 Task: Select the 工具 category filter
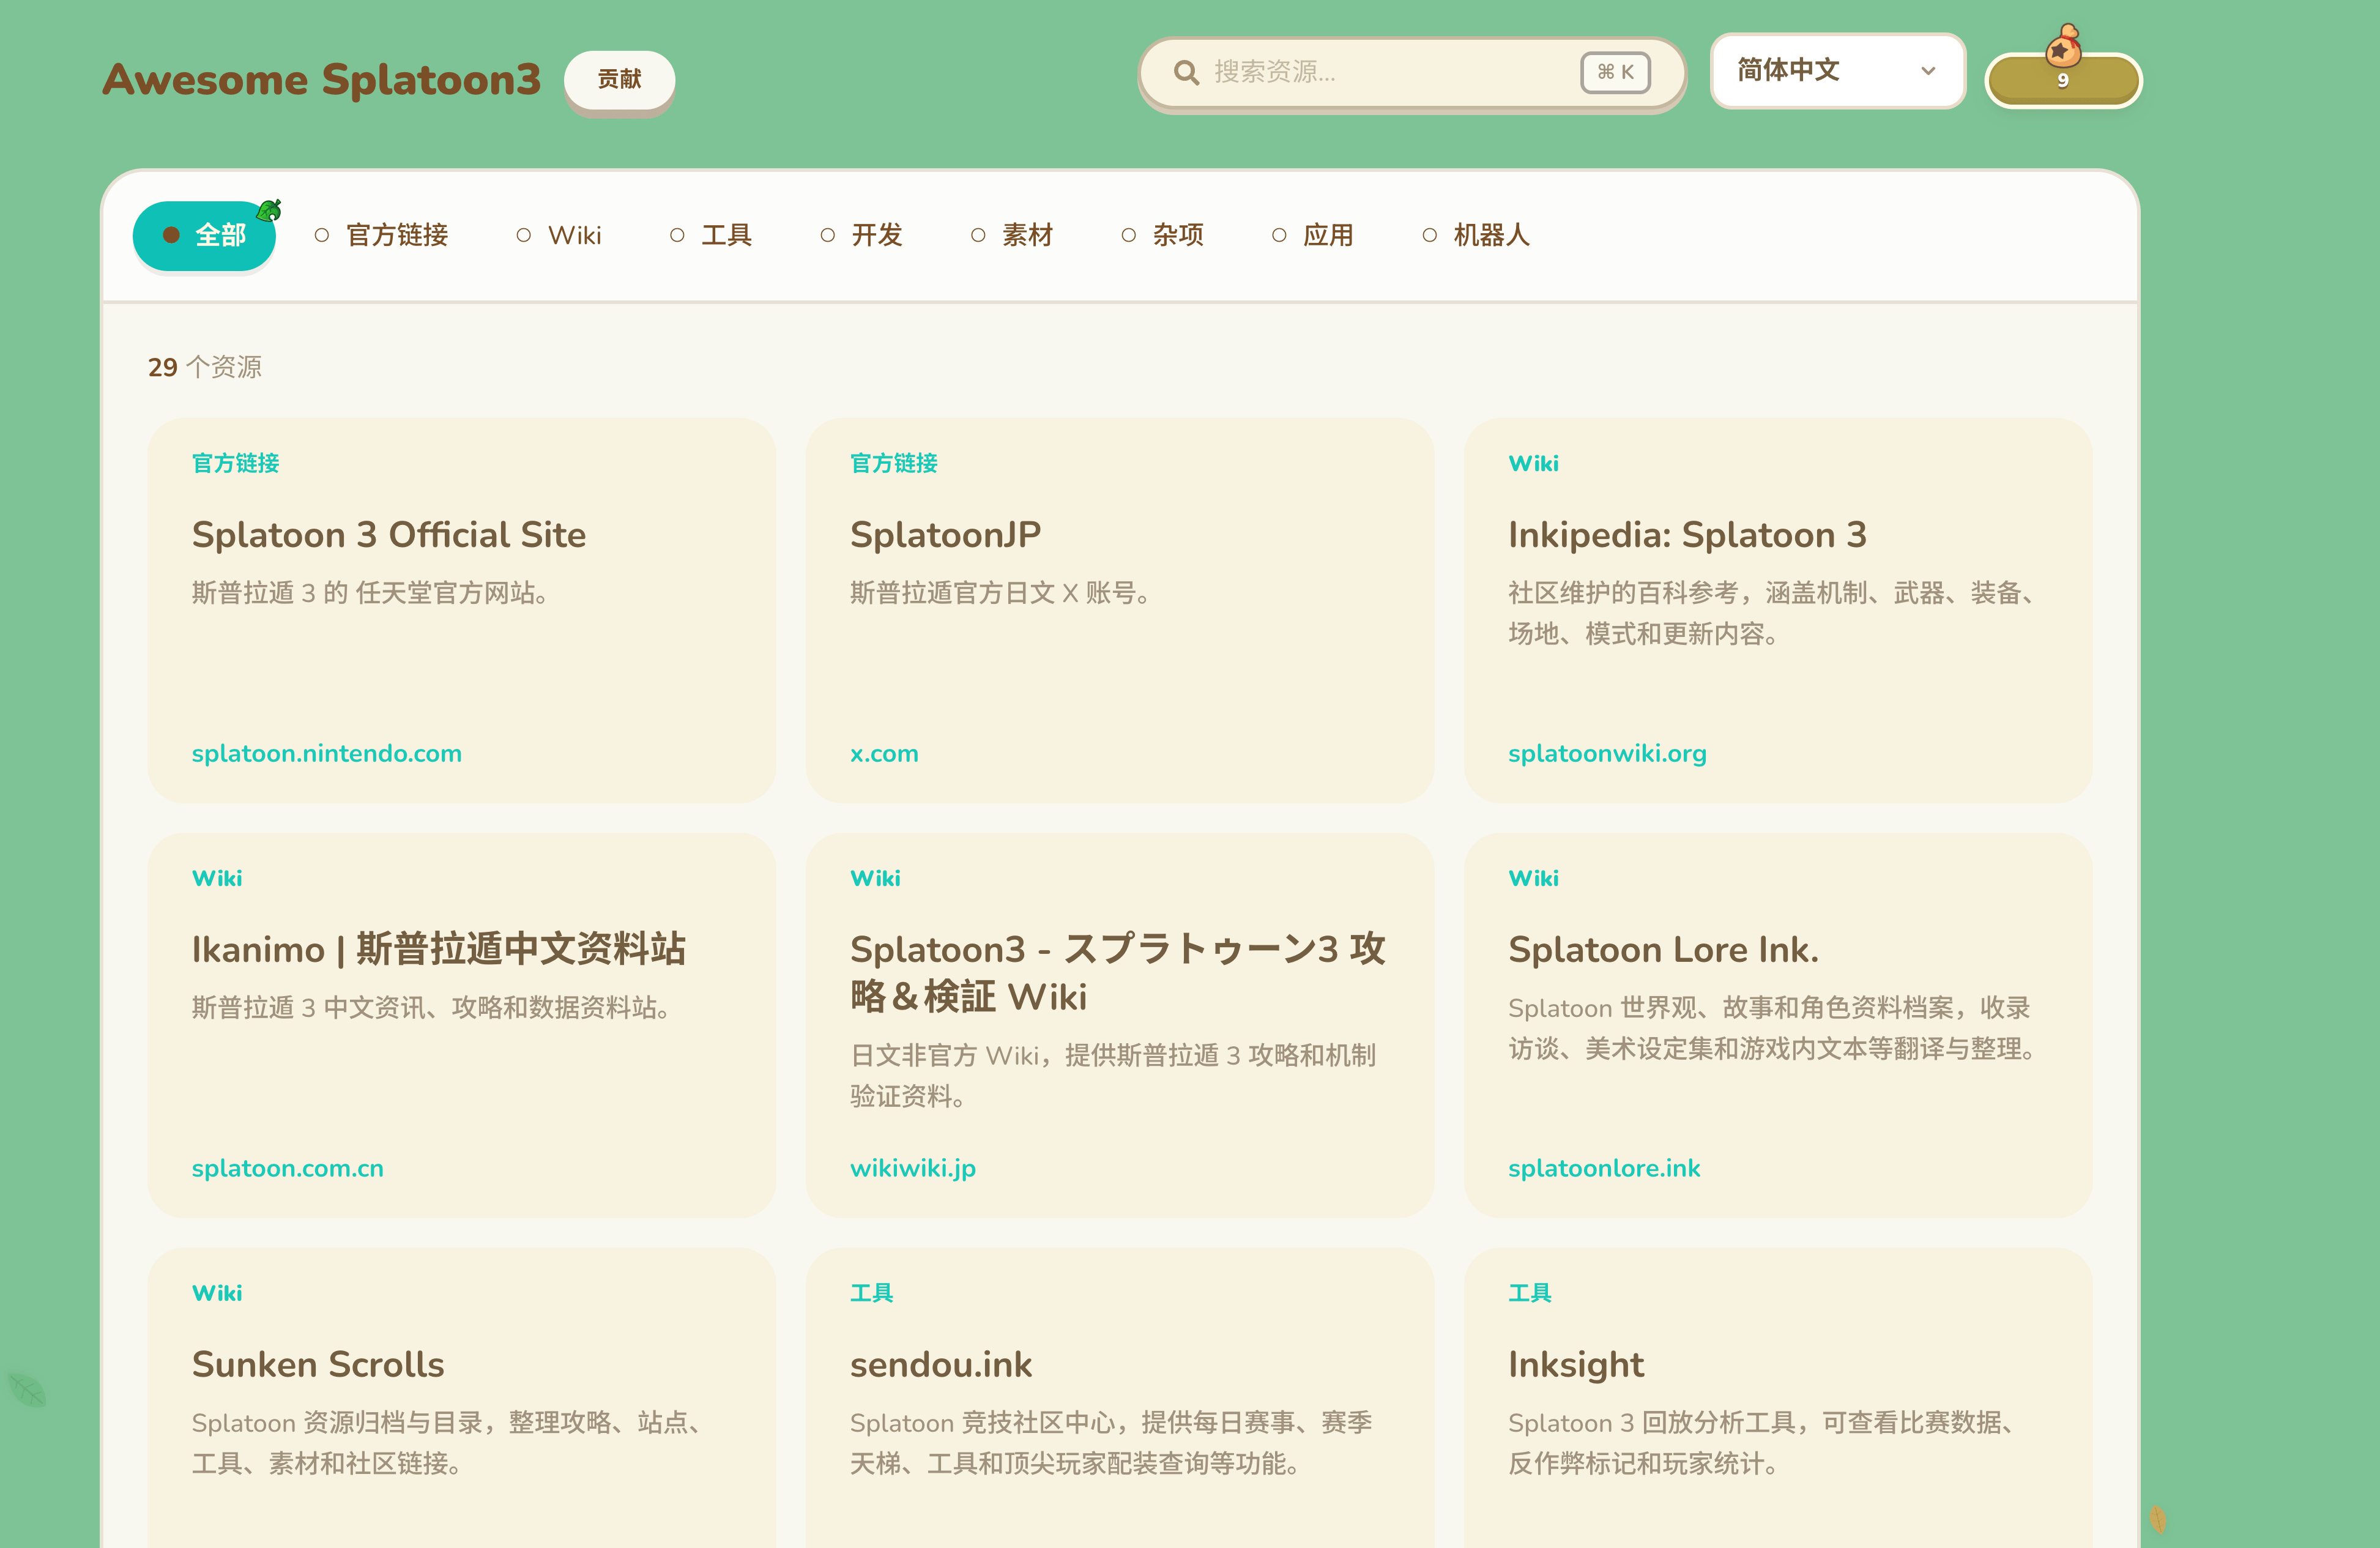pos(710,235)
